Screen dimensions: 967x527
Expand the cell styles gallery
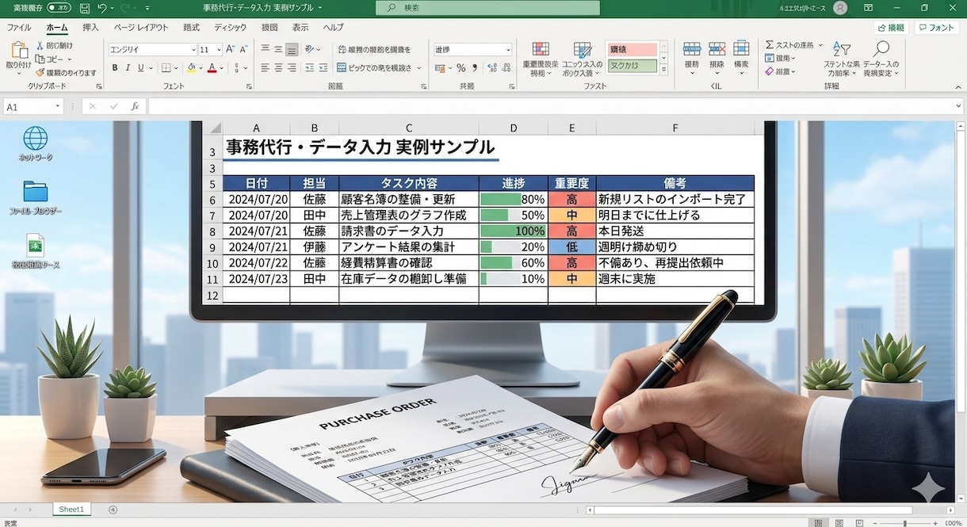click(x=663, y=68)
